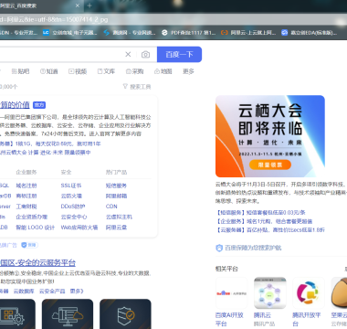Open the 百度AI开放平台 logo thumbnail

click(x=231, y=293)
